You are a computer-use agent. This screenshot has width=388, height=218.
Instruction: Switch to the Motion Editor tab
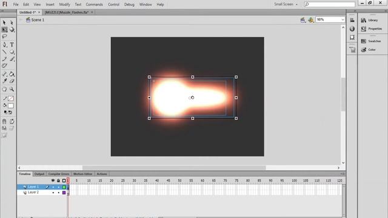tap(82, 174)
